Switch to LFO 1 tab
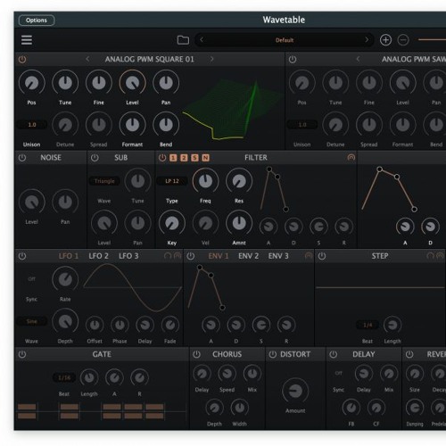The image size is (446, 446). 69,256
